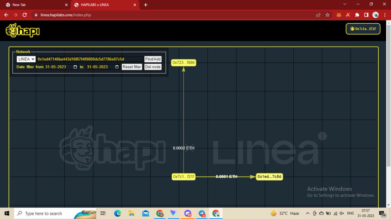Open File Explorer from the taskbar

(x=131, y=213)
